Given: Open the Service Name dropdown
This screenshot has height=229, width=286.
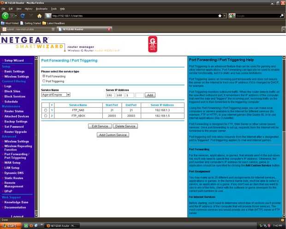Looking at the screenshot, I should 56,95.
